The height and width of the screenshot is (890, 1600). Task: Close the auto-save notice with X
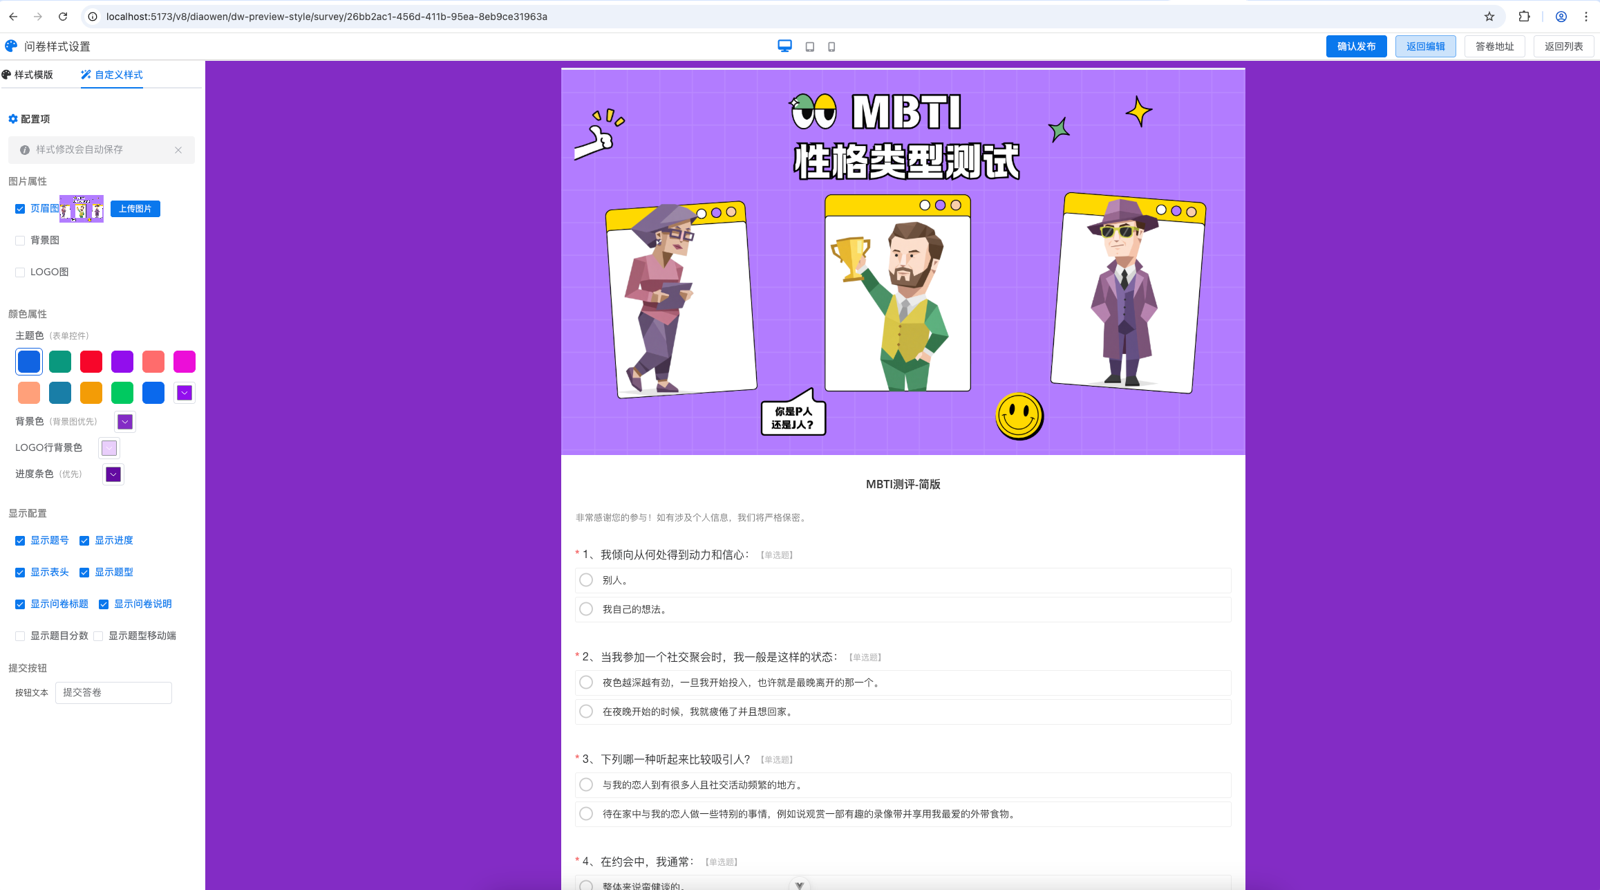(x=178, y=150)
